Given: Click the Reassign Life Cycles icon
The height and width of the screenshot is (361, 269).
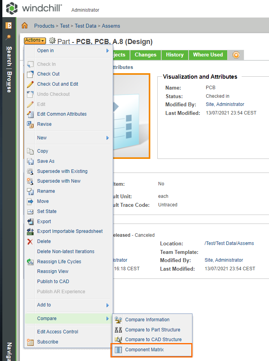Looking at the screenshot, I should (30, 262).
